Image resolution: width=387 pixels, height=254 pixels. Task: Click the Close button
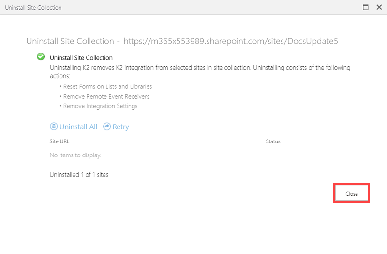pyautogui.click(x=352, y=193)
